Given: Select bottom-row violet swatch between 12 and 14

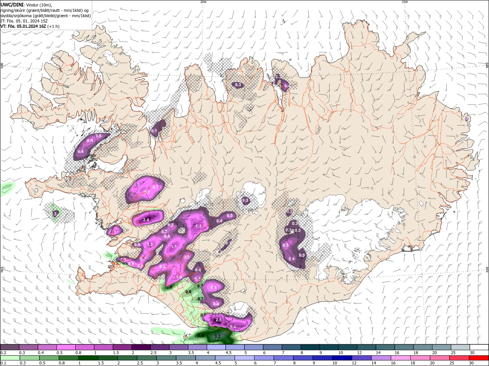Looking at the screenshot, I should 361,358.
